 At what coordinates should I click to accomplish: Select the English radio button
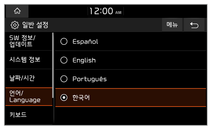point(64,60)
